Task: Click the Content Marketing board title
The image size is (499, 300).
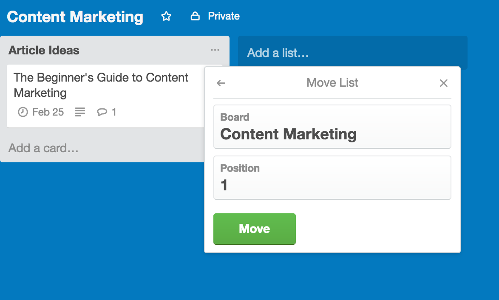Action: 75,17
